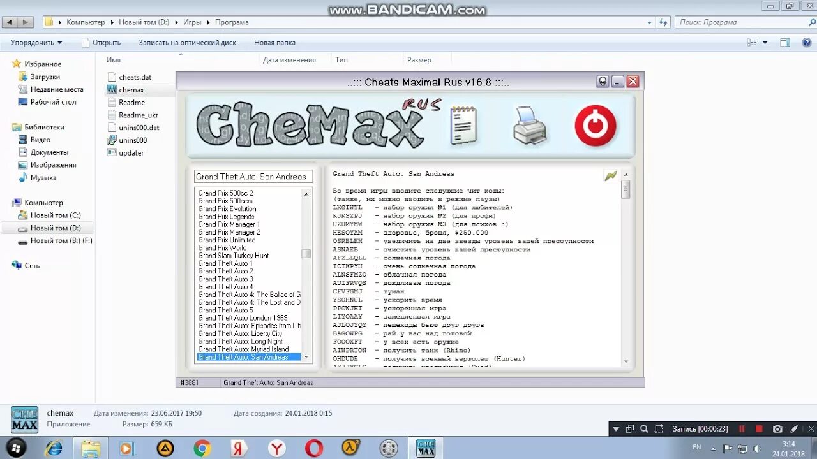Open Internet Explorer from taskbar
This screenshot has height=459, width=817.
pos(54,448)
